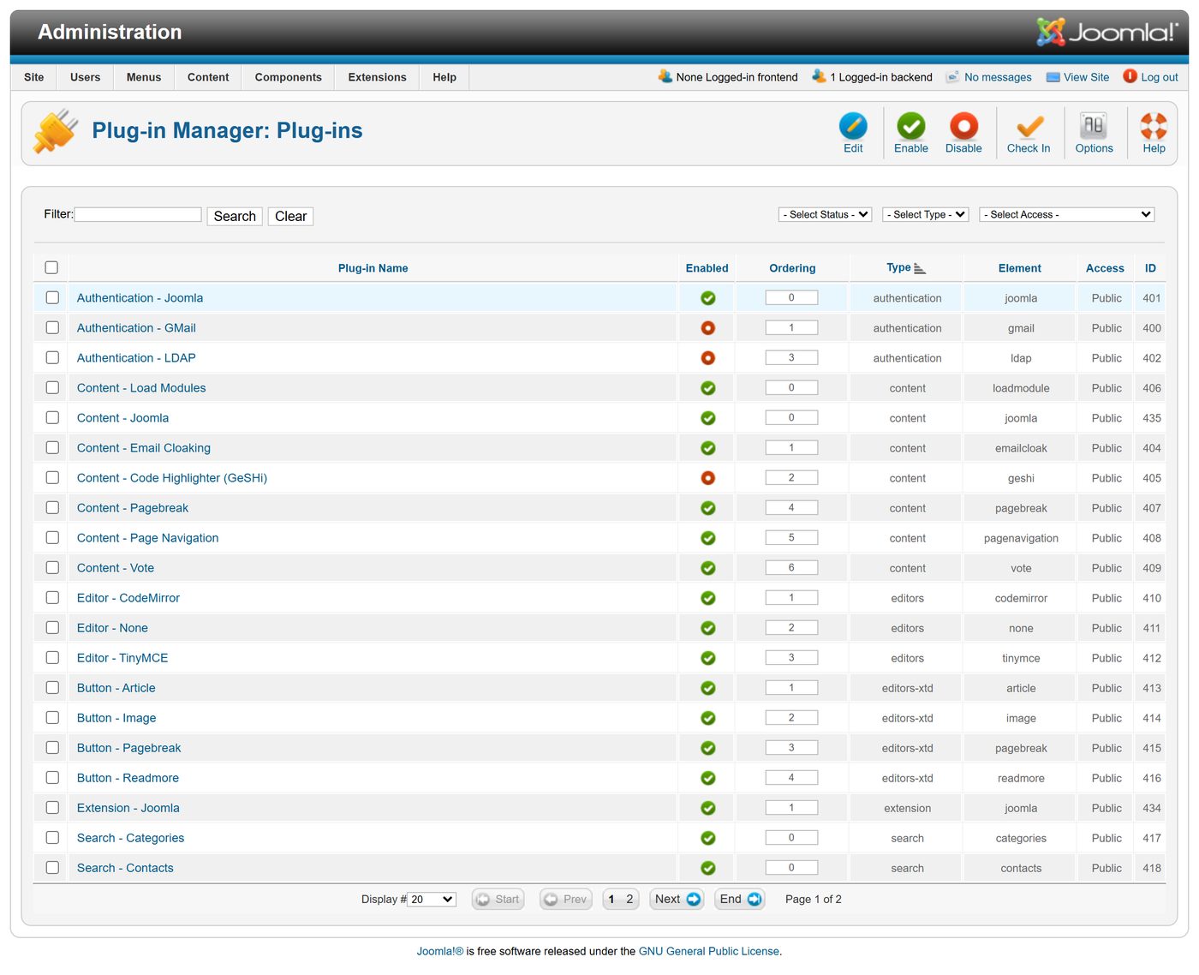Click ordering field of Authentication - LDAP
The height and width of the screenshot is (975, 1199).
click(x=791, y=357)
